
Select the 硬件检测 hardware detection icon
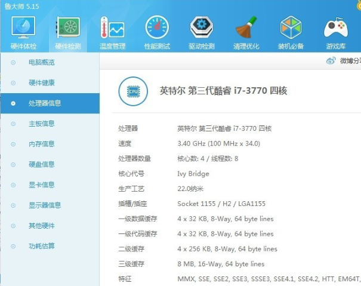tap(68, 27)
